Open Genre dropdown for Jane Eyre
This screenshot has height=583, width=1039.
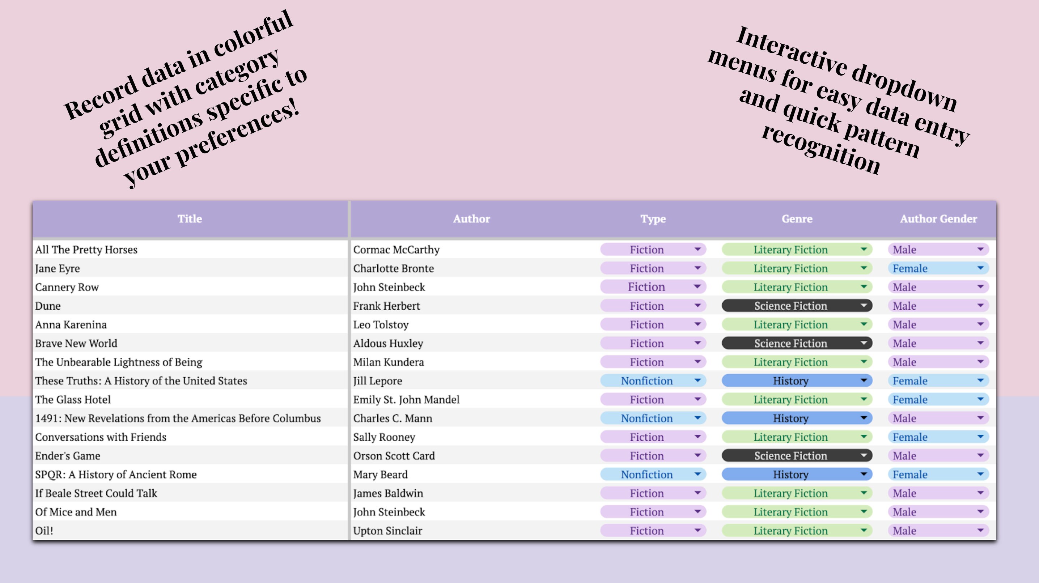tap(797, 268)
